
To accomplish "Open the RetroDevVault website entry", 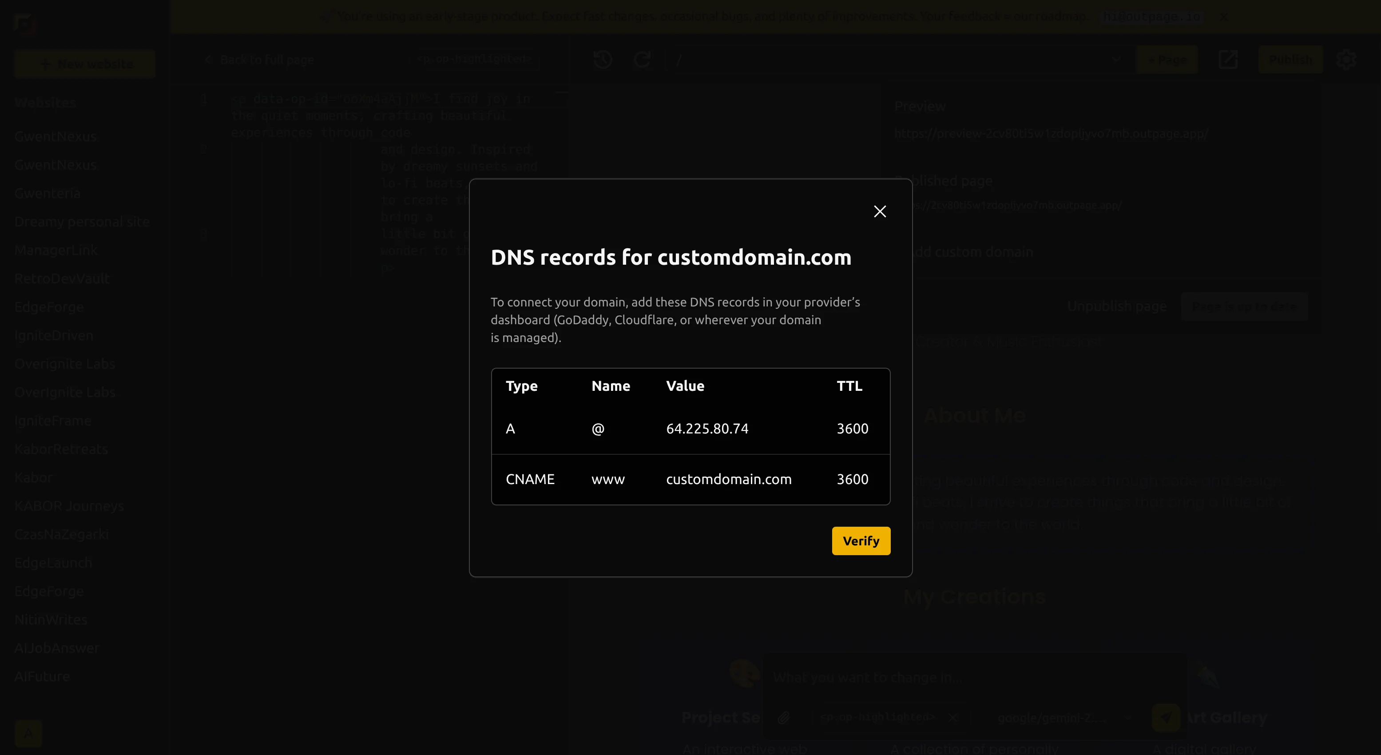I will pyautogui.click(x=62, y=278).
